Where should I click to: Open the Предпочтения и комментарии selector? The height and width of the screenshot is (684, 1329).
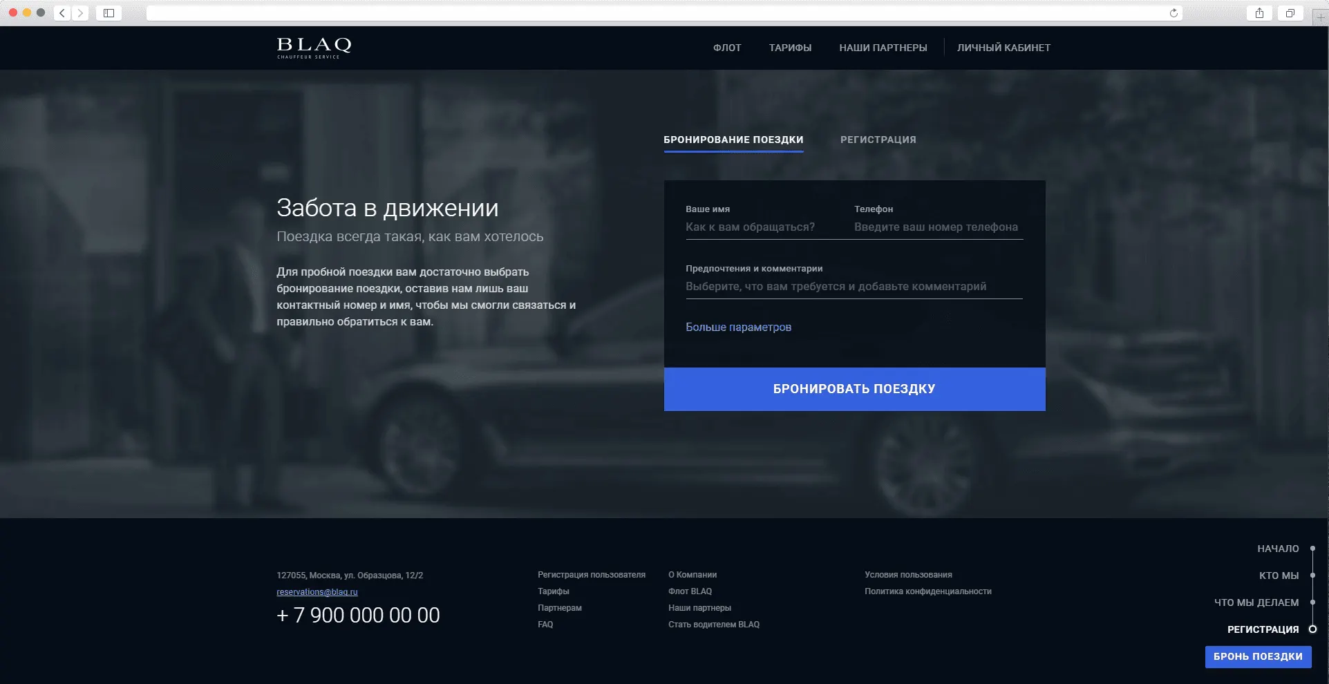point(854,287)
